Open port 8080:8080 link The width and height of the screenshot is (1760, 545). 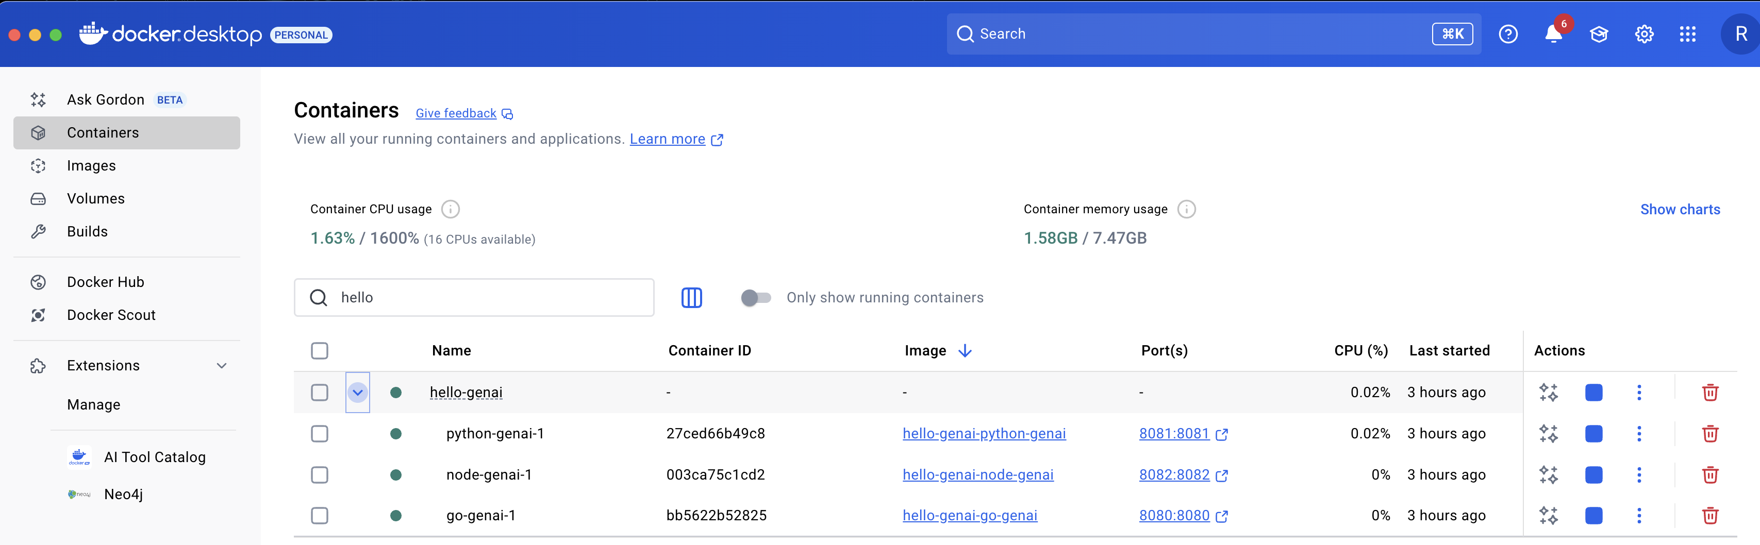(1183, 516)
